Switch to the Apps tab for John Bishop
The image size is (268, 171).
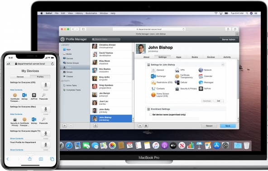(x=179, y=57)
